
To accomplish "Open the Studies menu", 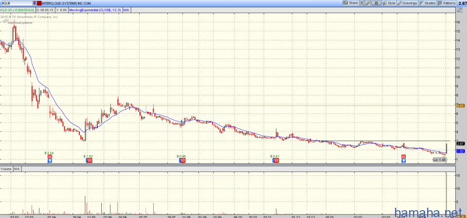I will point(428,3).
